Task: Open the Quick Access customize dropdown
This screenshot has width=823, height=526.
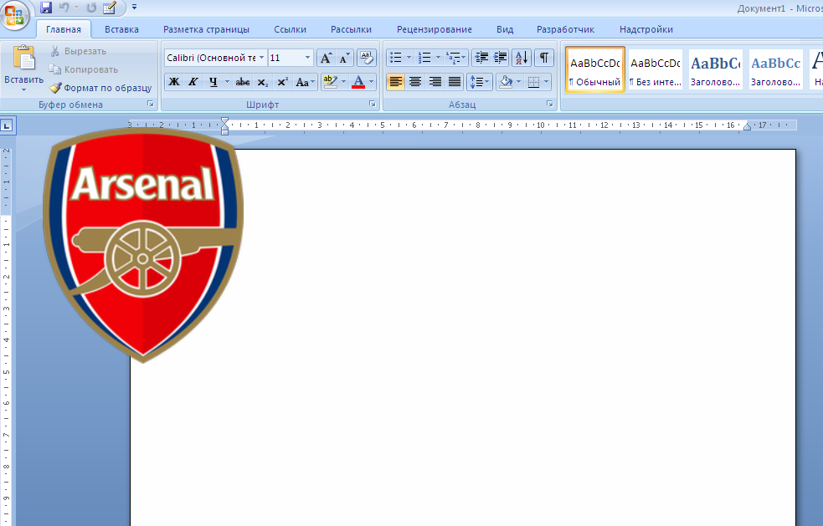Action: (134, 8)
